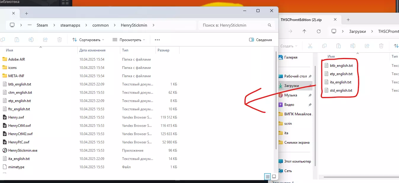The image size is (399, 183).
Task: Click the magnifier icon in the HenryStickmin search box
Action: click(269, 25)
